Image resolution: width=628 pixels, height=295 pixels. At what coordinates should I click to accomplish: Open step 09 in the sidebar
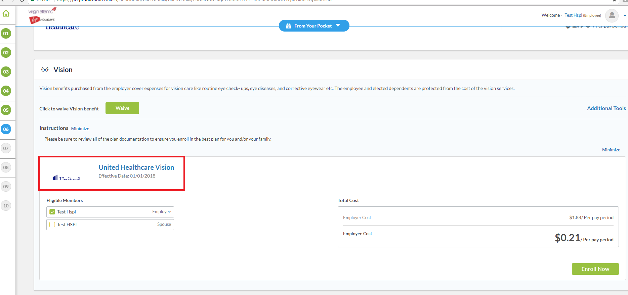[6, 187]
